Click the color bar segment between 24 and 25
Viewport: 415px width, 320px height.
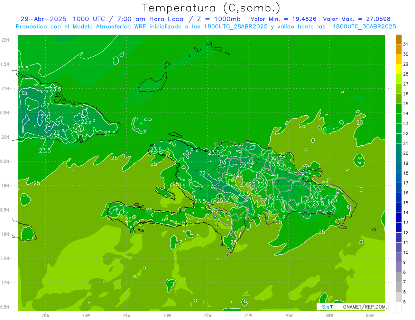coord(399,108)
